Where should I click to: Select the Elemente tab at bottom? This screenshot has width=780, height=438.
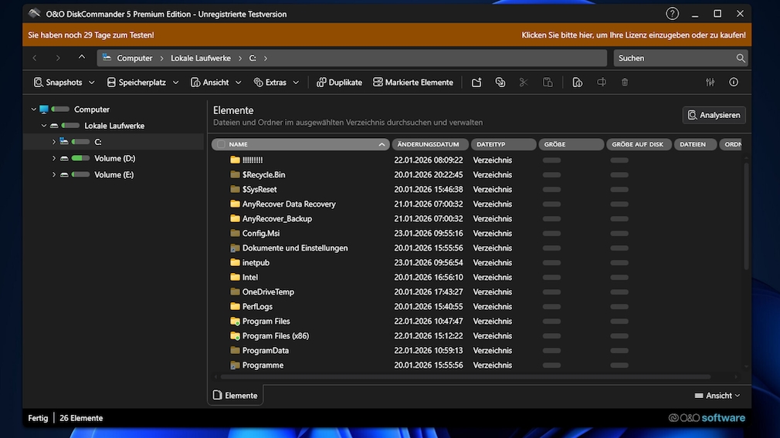click(236, 396)
